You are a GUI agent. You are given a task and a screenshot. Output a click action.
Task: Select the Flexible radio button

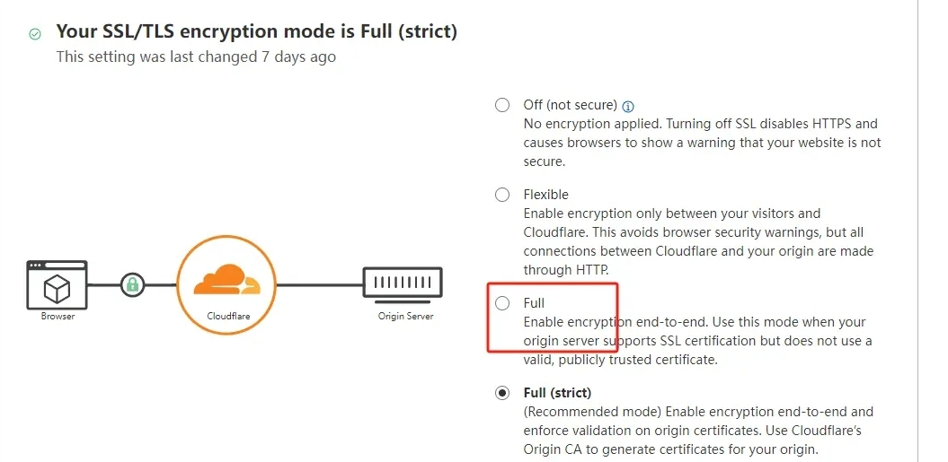pos(503,195)
